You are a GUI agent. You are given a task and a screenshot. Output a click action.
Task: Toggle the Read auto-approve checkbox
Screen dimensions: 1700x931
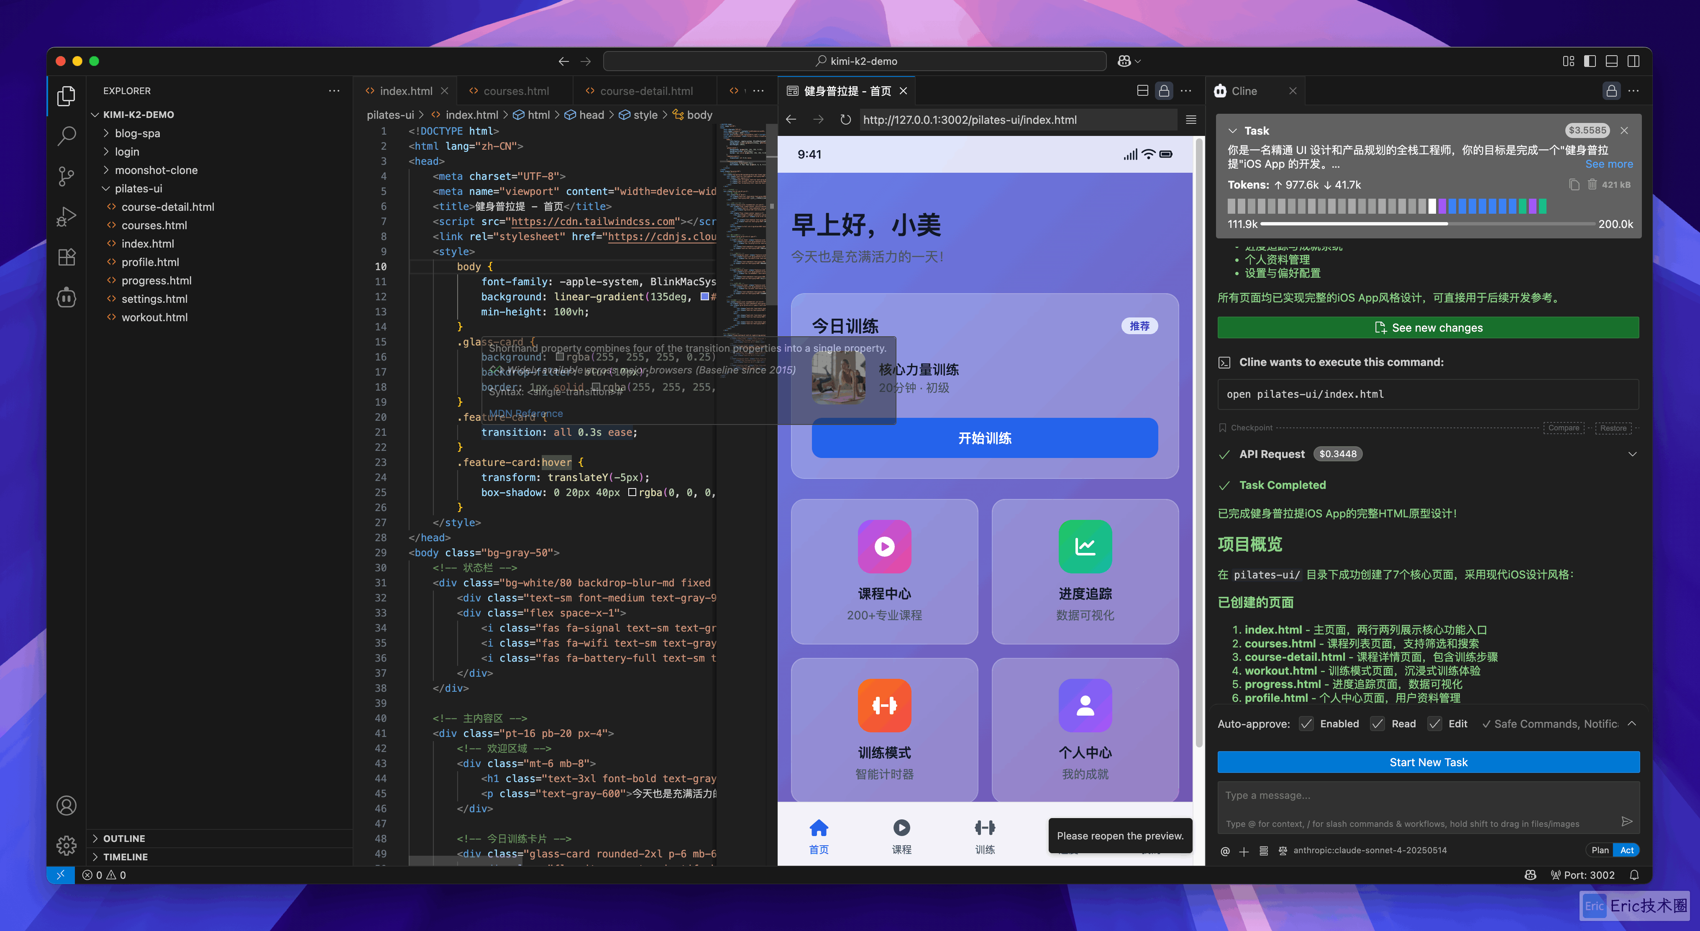[1377, 724]
